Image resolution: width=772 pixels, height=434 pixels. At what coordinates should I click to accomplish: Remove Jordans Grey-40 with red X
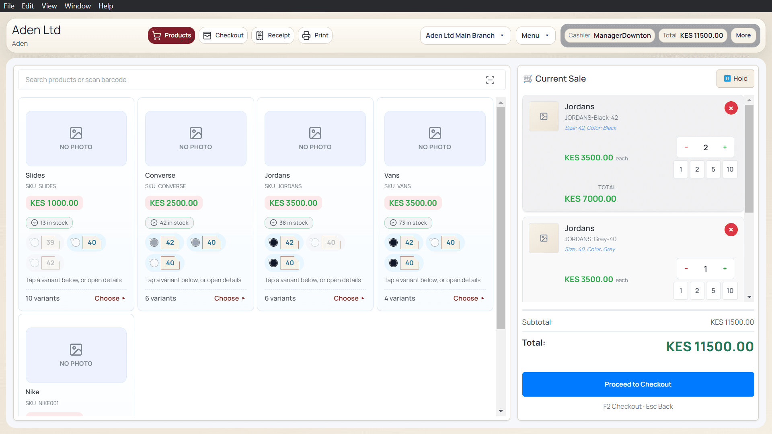tap(731, 230)
